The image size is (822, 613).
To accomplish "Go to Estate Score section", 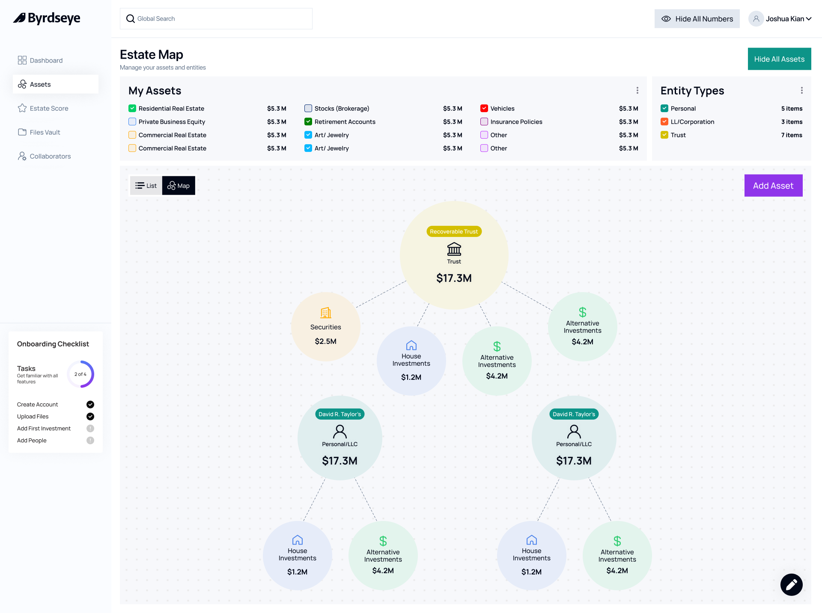I will [56, 108].
